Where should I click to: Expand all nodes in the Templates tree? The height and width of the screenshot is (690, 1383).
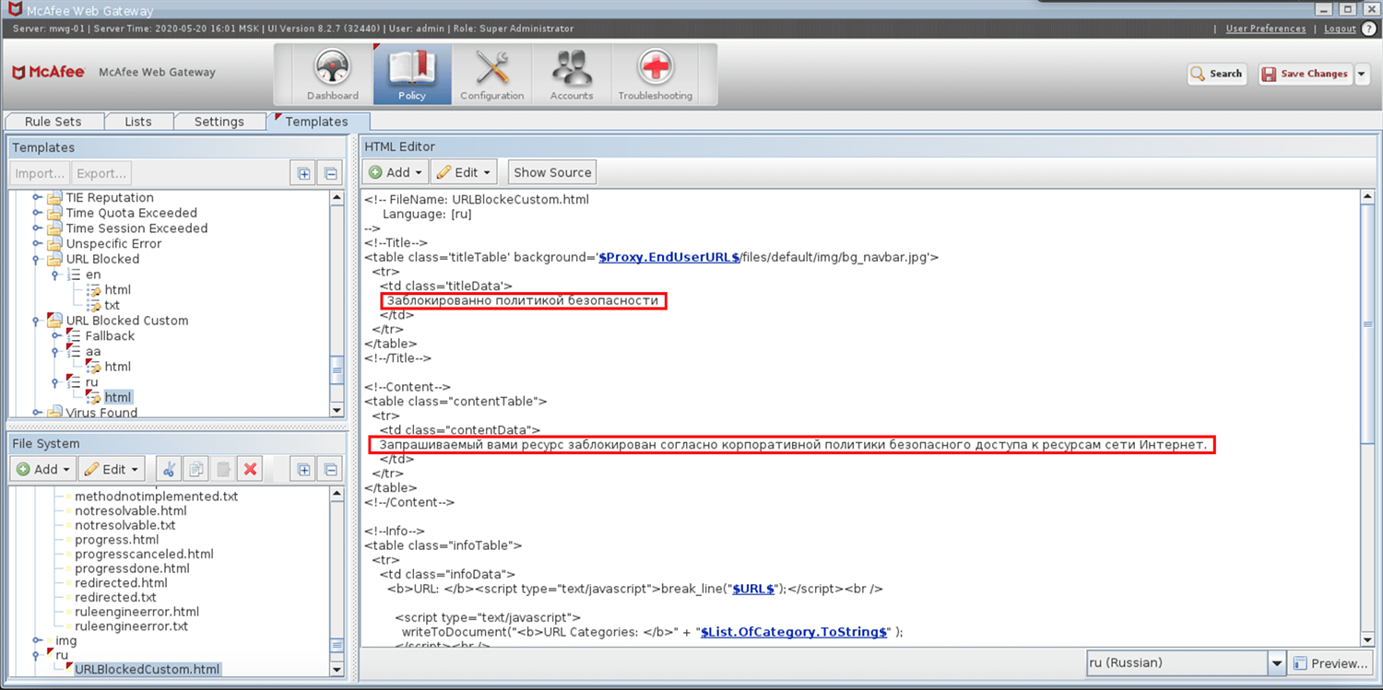coord(302,172)
